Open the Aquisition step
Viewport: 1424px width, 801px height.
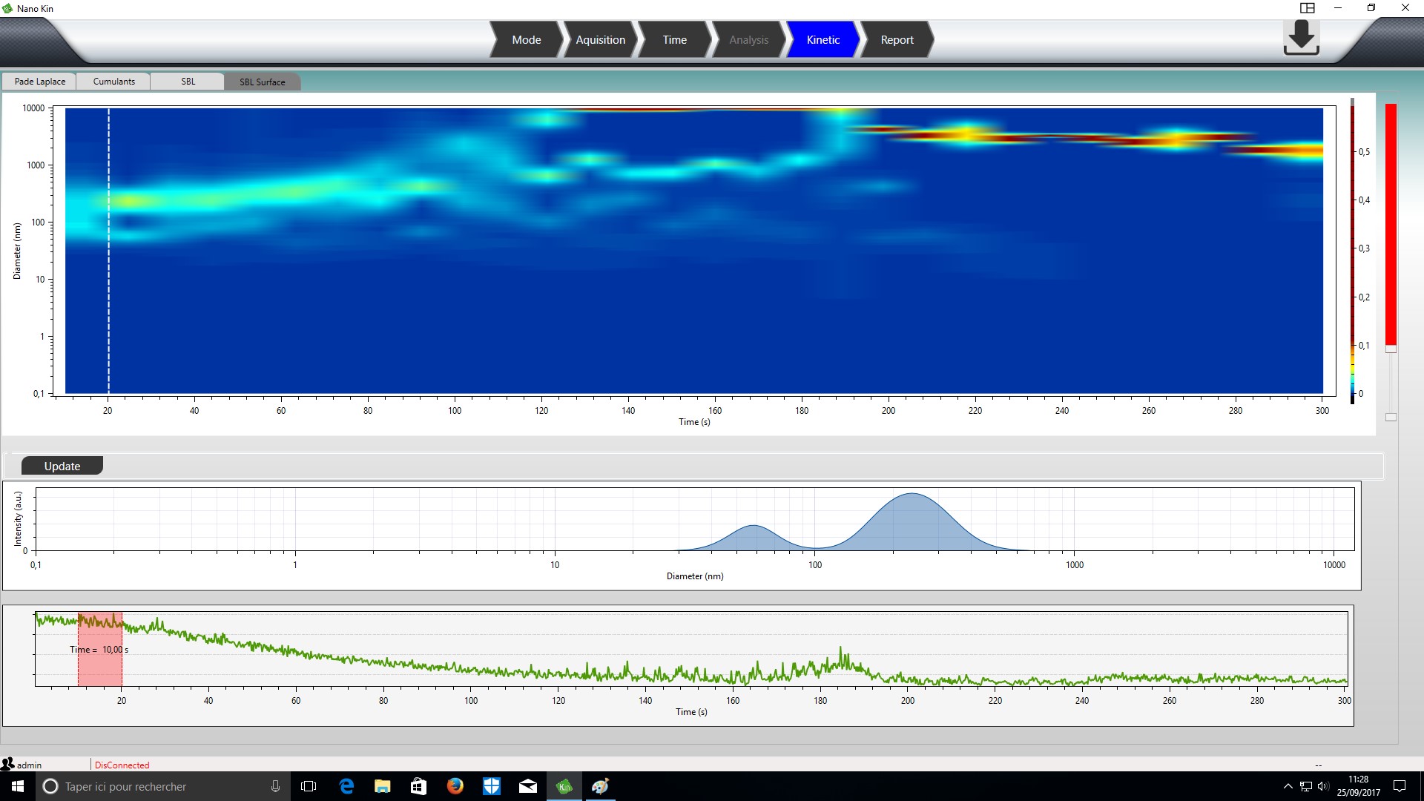click(x=600, y=40)
